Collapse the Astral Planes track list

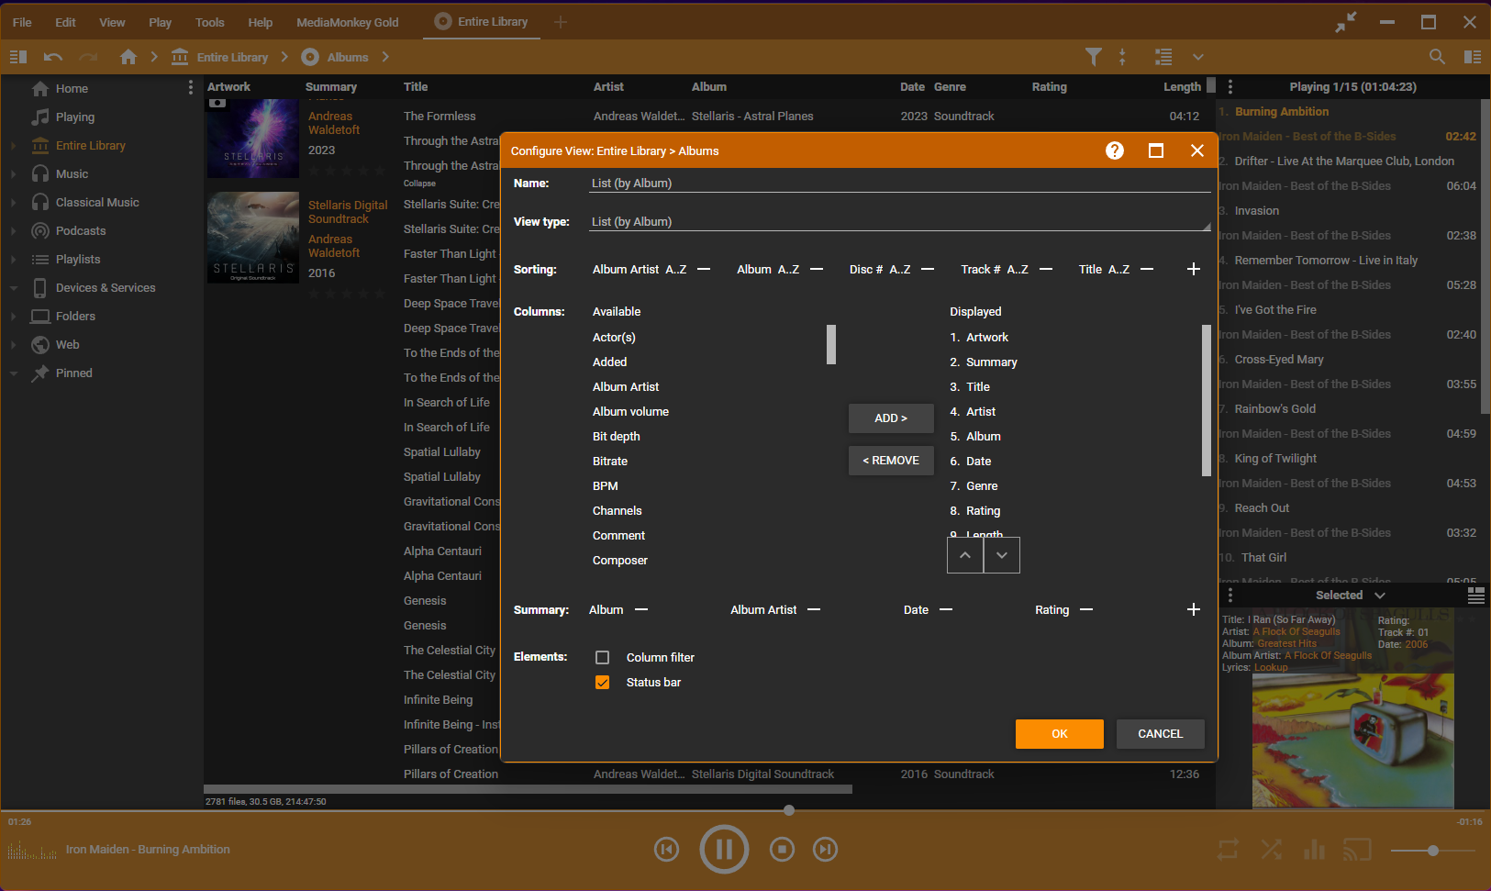coord(419,184)
